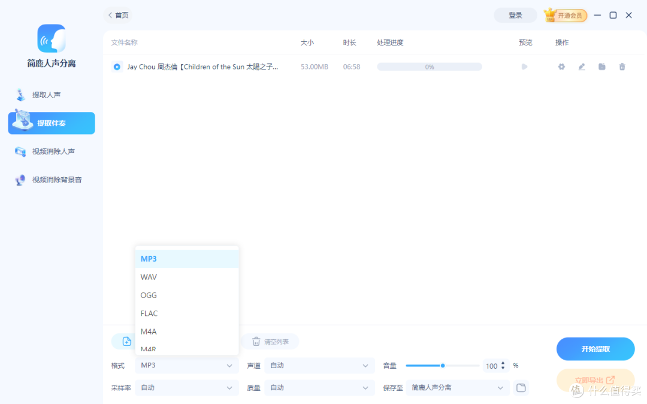Open the 质量 dropdown

point(319,388)
